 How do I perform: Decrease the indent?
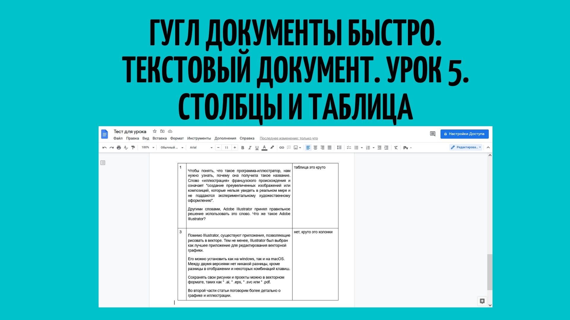379,148
